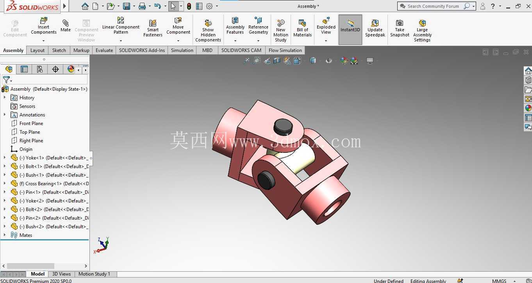This screenshot has height=283, width=532.
Task: Select Top Plane in the tree
Action: 30,132
